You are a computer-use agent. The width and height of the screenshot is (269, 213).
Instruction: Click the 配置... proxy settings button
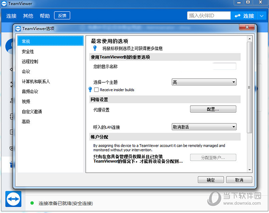point(213,109)
